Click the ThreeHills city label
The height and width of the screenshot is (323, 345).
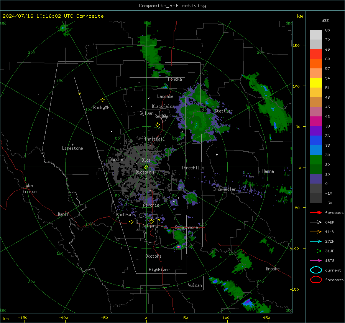(x=193, y=168)
